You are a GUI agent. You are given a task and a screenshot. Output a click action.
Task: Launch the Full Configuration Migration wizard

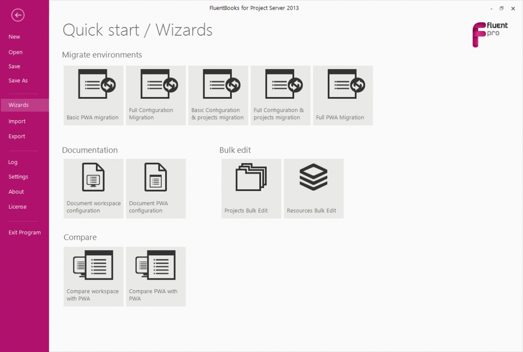[156, 95]
